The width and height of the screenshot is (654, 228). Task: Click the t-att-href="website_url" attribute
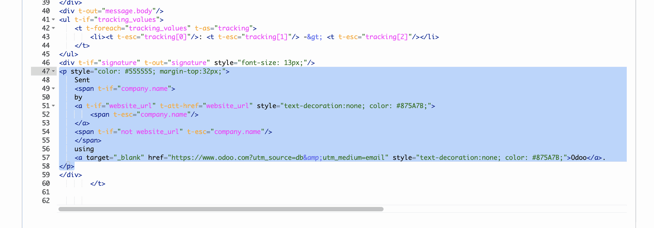[x=206, y=106]
